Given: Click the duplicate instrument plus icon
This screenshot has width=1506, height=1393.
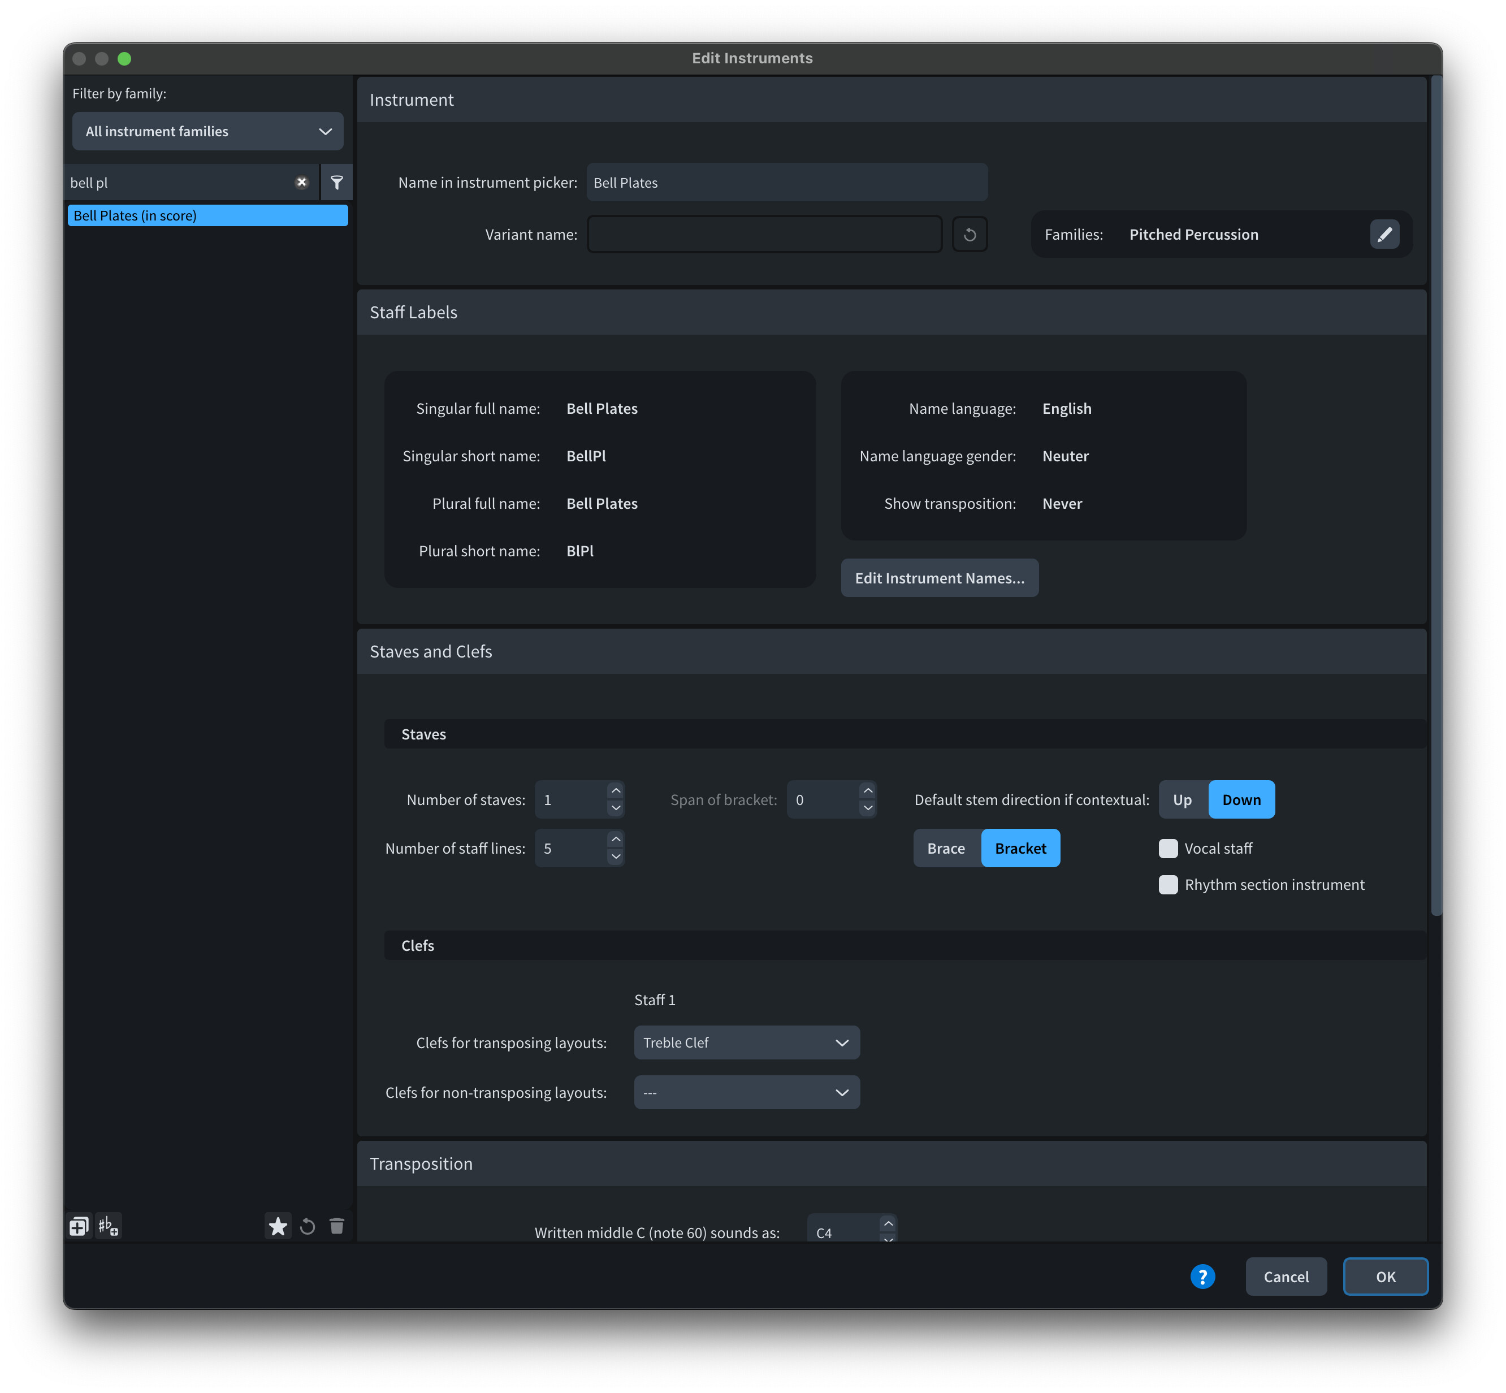Looking at the screenshot, I should point(79,1226).
